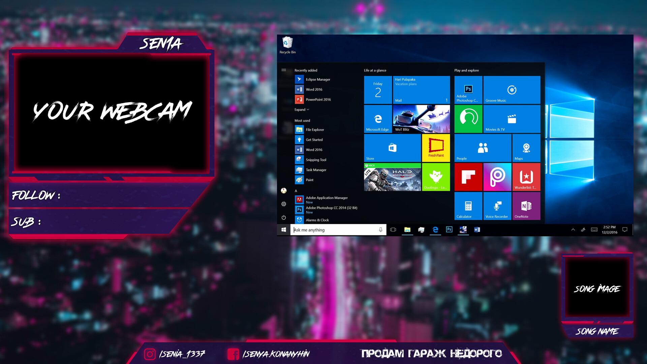The height and width of the screenshot is (364, 647).
Task: Expand the Start menu navigation pane
Action: [x=284, y=70]
